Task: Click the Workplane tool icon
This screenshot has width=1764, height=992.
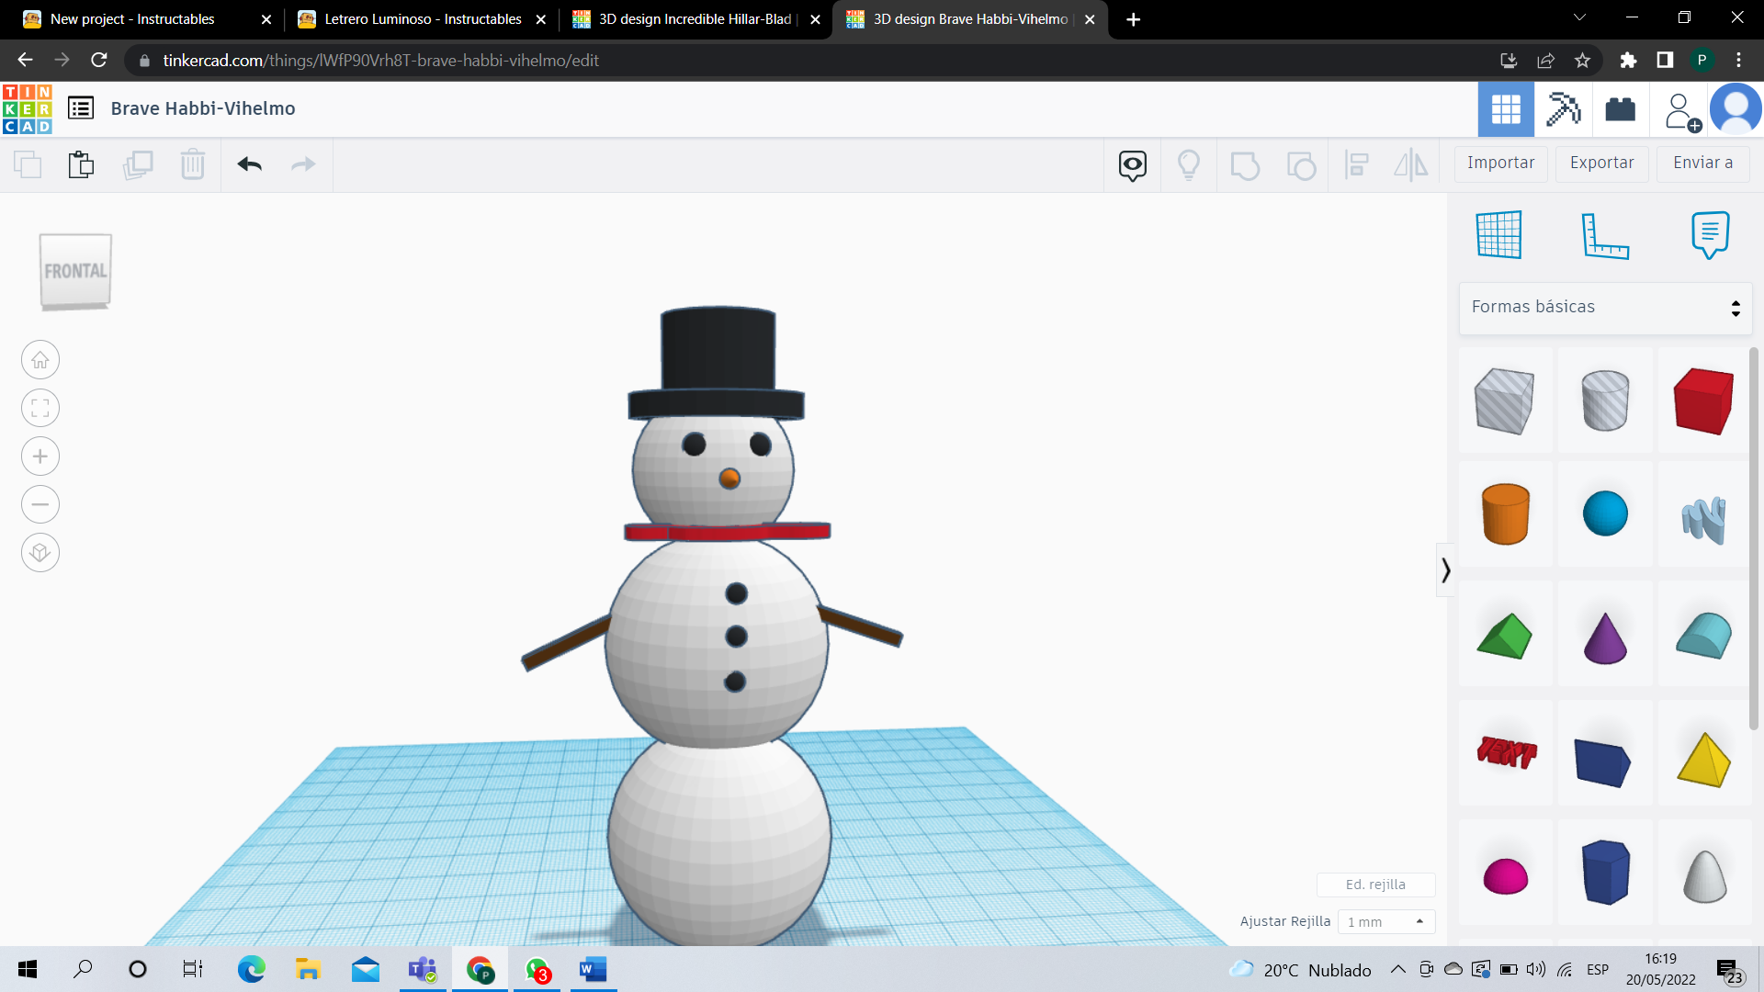Action: (x=1498, y=235)
